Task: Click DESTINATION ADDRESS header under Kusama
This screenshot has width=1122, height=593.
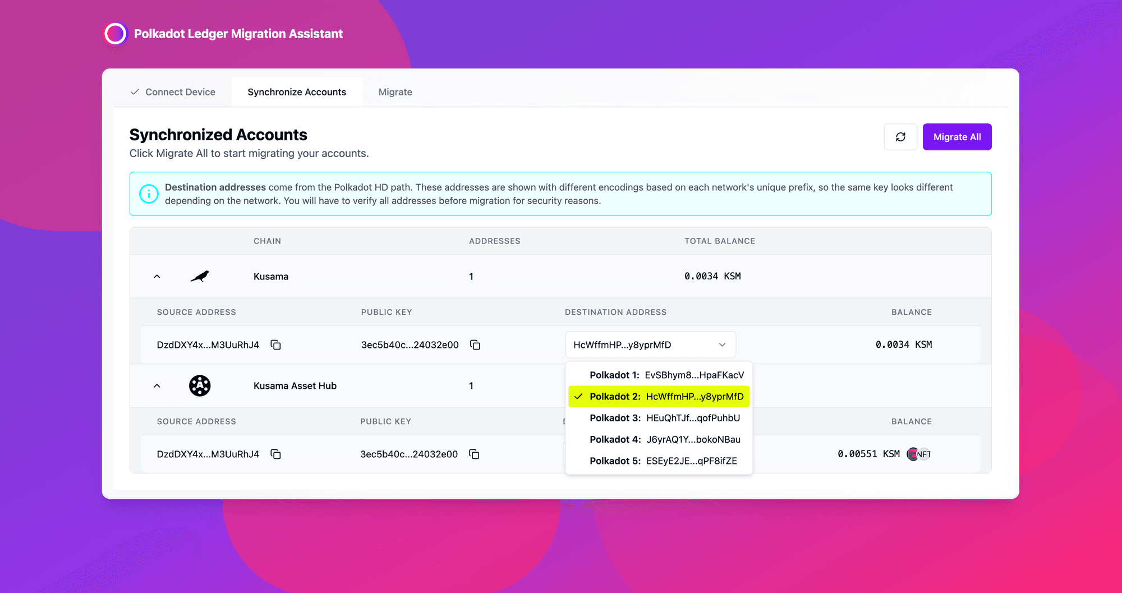Action: click(x=616, y=312)
